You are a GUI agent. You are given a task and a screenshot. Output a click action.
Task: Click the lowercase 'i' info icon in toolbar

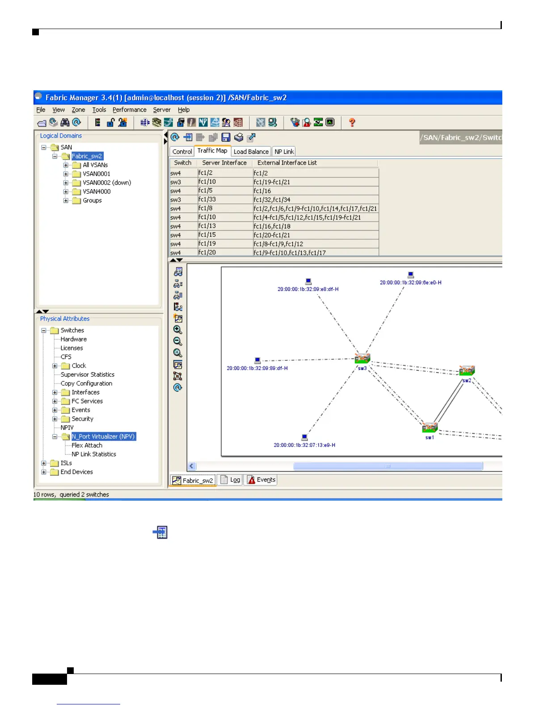191,122
